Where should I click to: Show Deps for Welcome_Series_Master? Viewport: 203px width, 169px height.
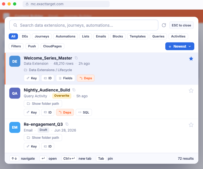86,78
